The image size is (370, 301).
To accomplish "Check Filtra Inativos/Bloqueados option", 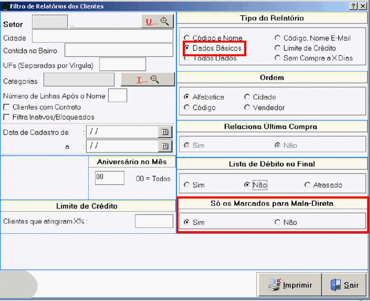I will [6, 117].
